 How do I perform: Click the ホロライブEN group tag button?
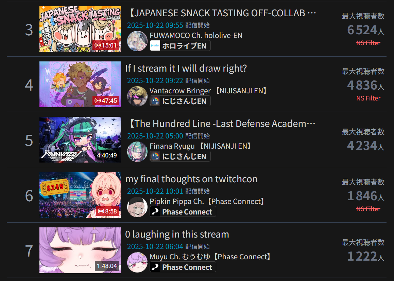pyautogui.click(x=180, y=46)
